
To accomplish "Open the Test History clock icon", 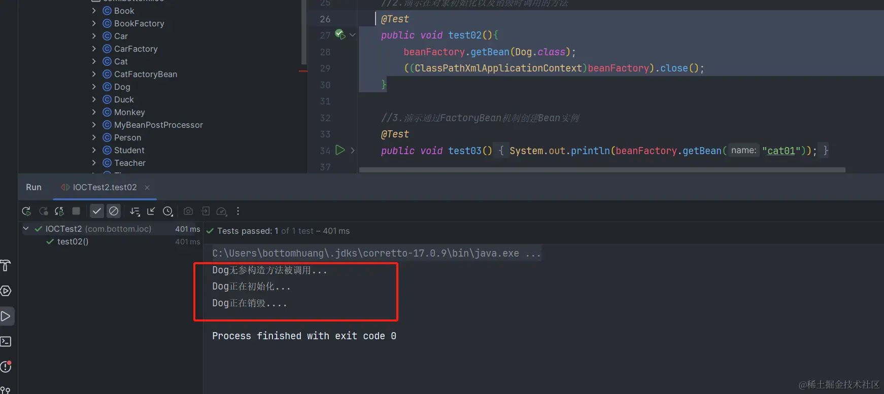I will (x=168, y=211).
